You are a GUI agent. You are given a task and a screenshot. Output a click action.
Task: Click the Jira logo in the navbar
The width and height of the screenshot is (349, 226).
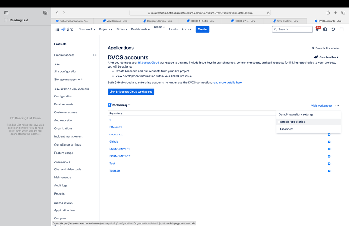67,29
